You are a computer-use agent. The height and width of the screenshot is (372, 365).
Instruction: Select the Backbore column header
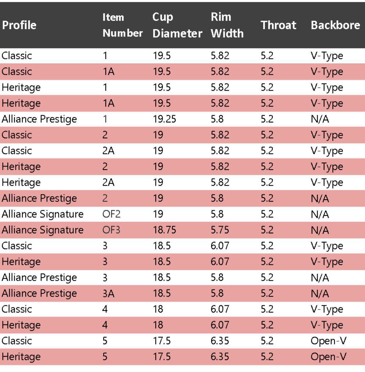point(335,25)
